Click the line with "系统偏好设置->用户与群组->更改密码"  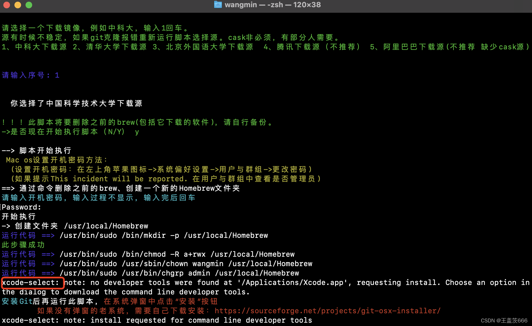[x=161, y=169]
